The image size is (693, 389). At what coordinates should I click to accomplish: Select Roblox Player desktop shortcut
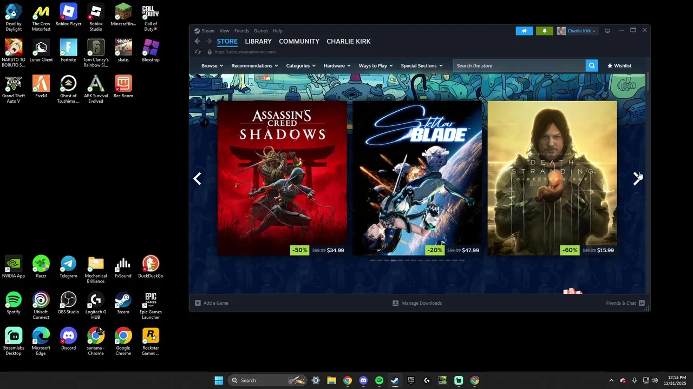click(x=68, y=15)
